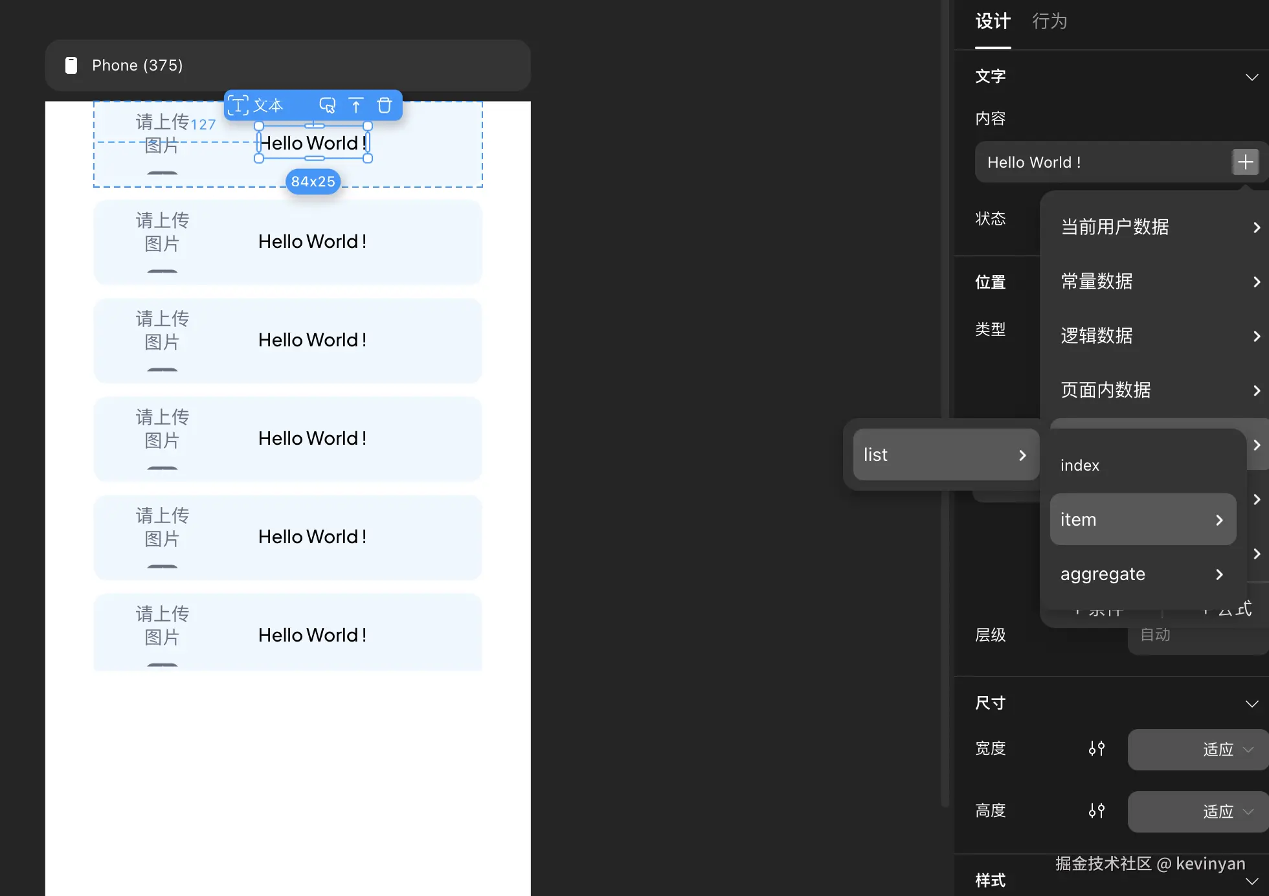Collapse the 尺寸 section chevron
1269x896 pixels.
(1252, 704)
